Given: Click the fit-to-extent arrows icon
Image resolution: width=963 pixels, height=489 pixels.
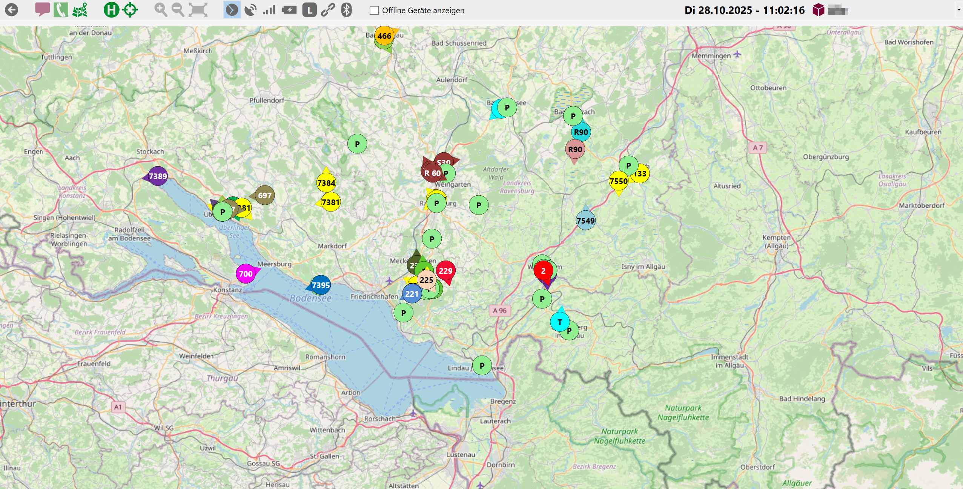Looking at the screenshot, I should [198, 10].
